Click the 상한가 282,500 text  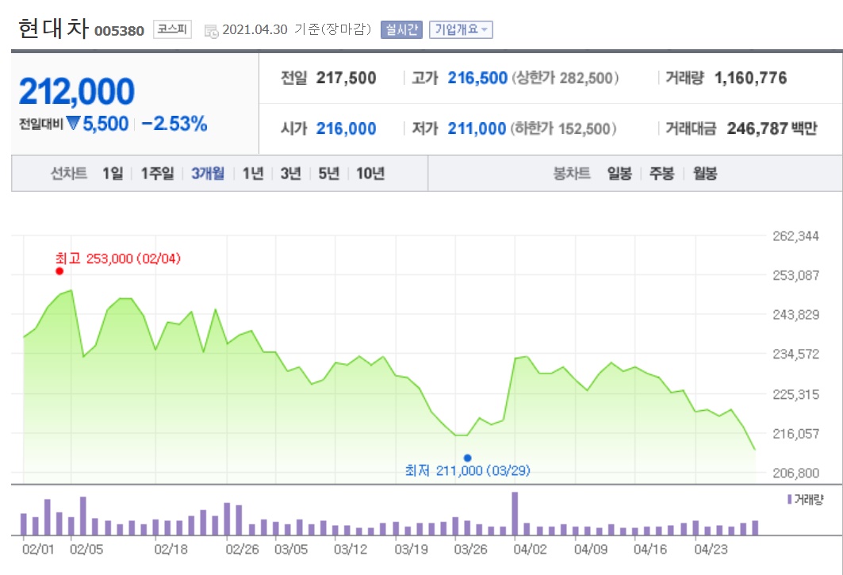click(565, 78)
